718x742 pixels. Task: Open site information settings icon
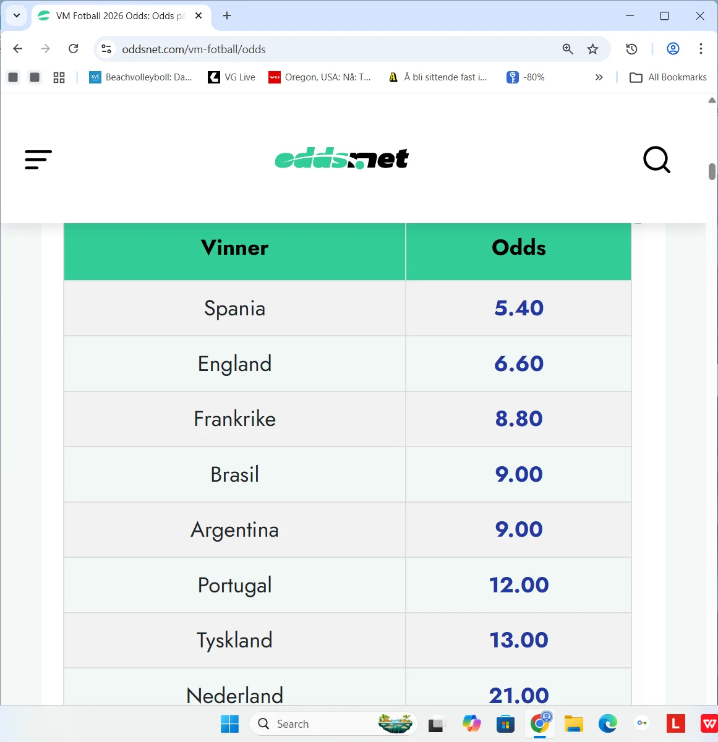[x=106, y=49]
